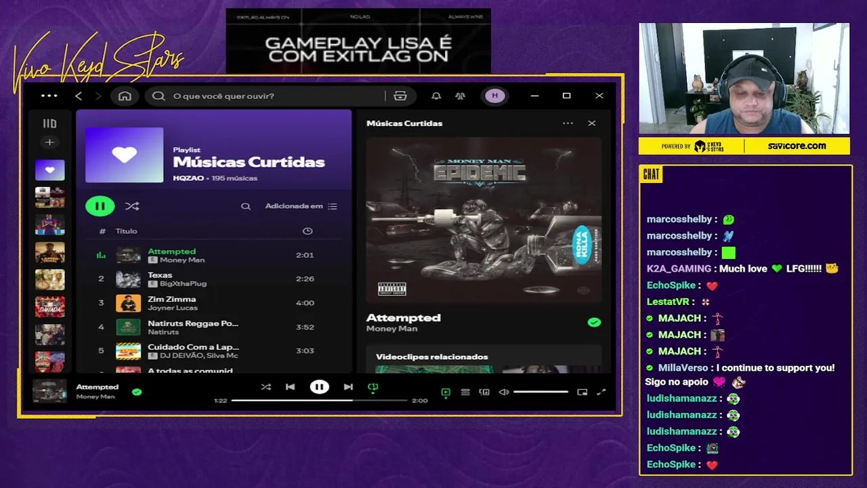Open now-playing album thumbnail in player bar
This screenshot has width=867, height=488.
pos(50,392)
